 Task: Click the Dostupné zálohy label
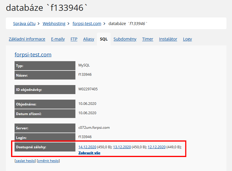click(x=45, y=147)
